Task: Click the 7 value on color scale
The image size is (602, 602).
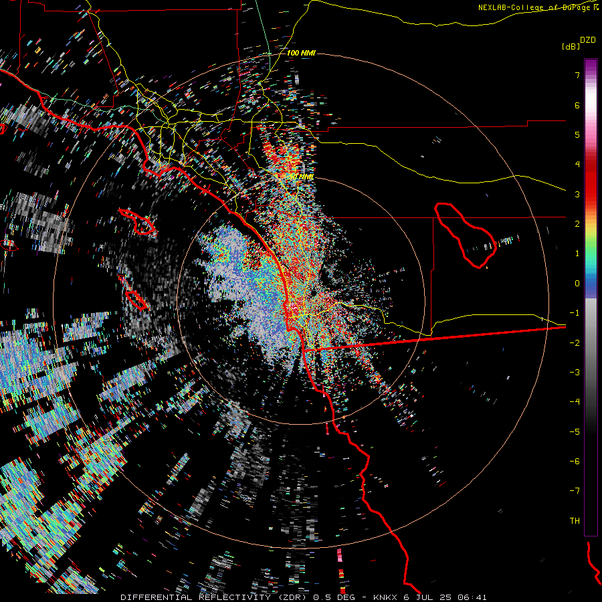Action: coord(577,75)
